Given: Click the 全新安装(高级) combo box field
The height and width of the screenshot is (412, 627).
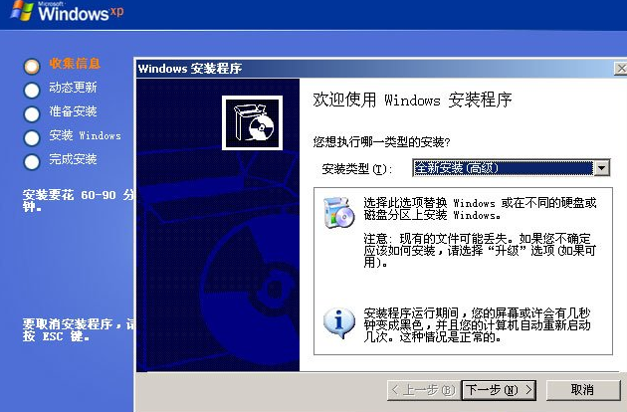Looking at the screenshot, I should 501,168.
